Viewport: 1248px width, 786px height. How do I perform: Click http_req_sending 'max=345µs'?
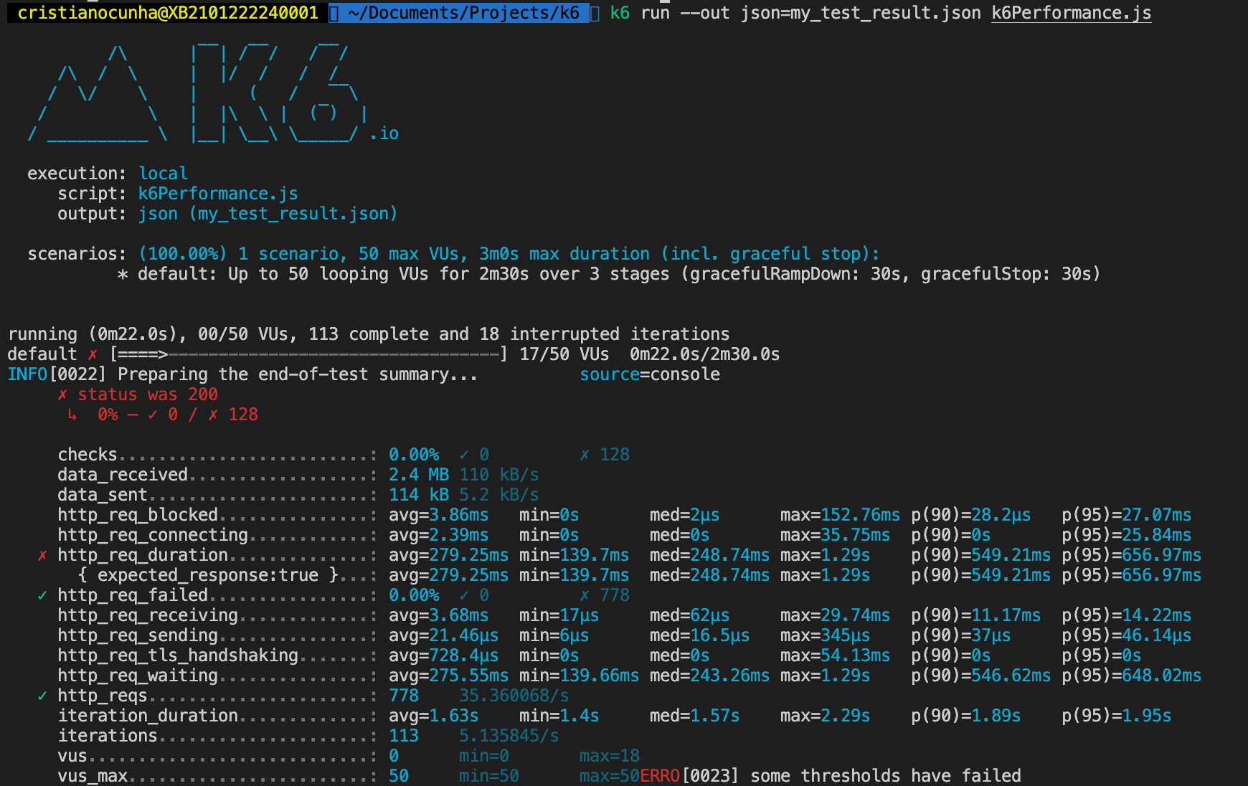click(x=825, y=635)
